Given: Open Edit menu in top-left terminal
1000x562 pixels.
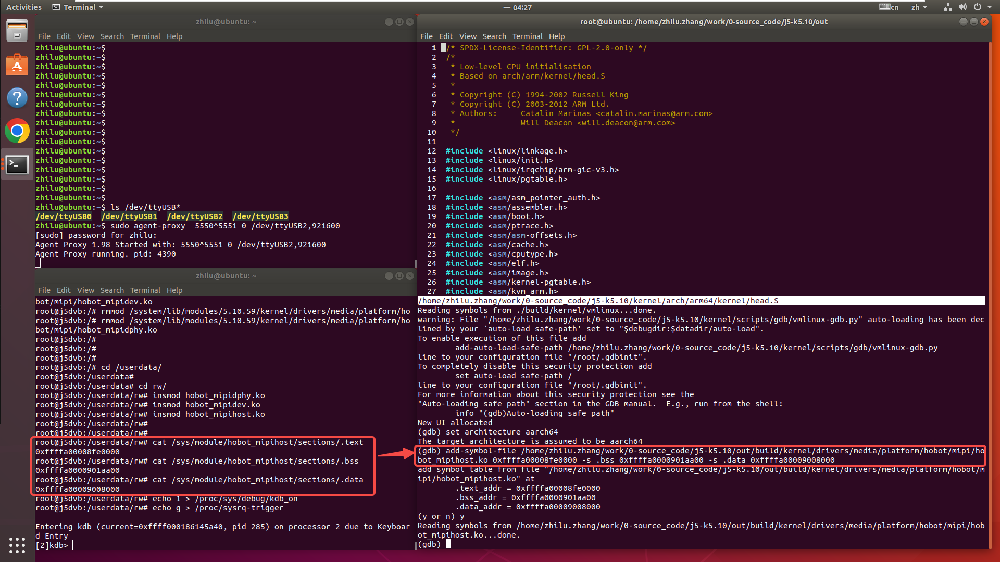Looking at the screenshot, I should tap(64, 36).
